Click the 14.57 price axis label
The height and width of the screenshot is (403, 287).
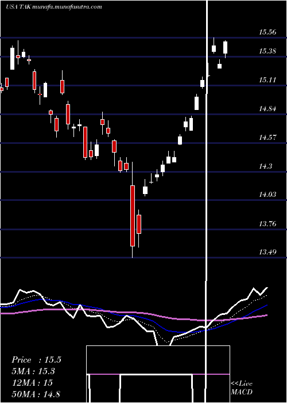tap(267, 138)
